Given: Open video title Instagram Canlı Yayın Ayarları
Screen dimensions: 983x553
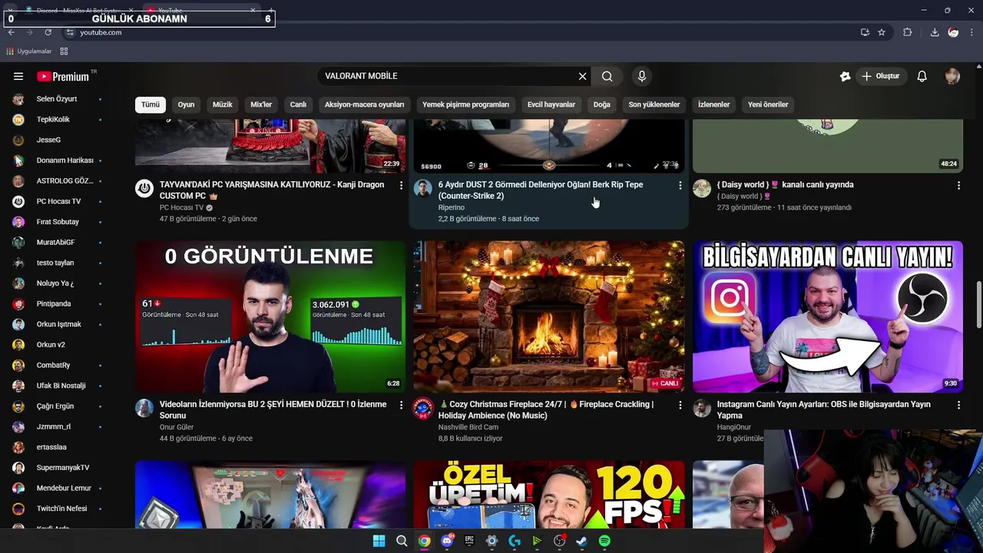Looking at the screenshot, I should (823, 410).
